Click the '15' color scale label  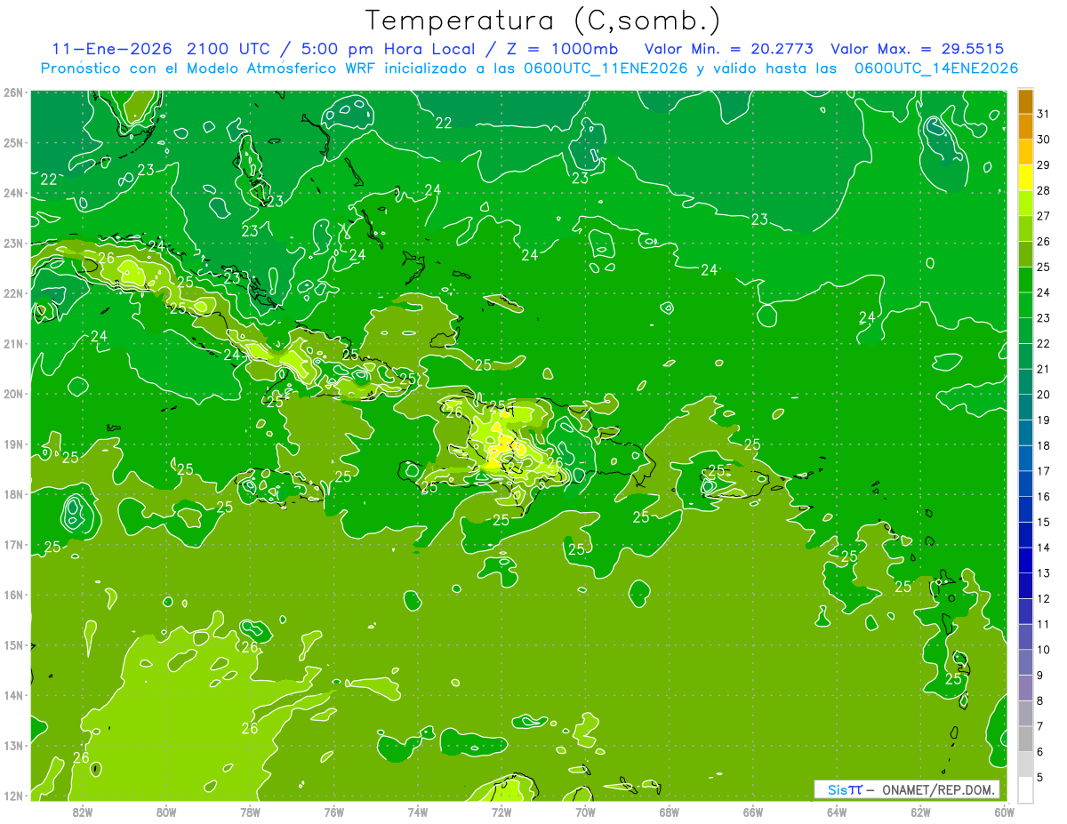(x=1044, y=522)
